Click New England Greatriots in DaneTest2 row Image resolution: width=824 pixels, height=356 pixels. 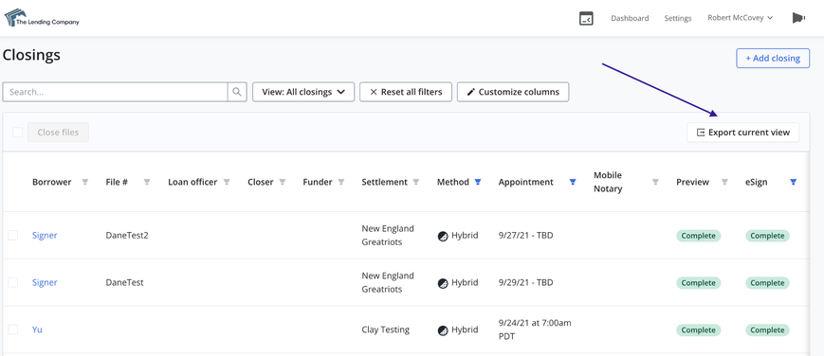click(388, 235)
